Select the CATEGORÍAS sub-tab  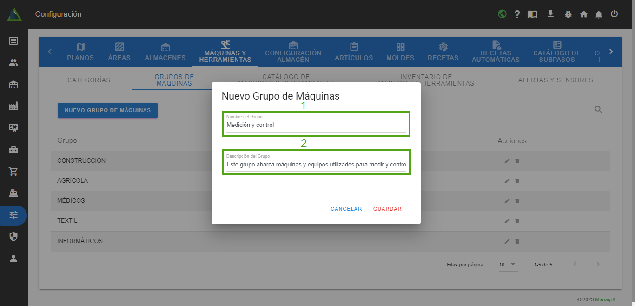(89, 80)
